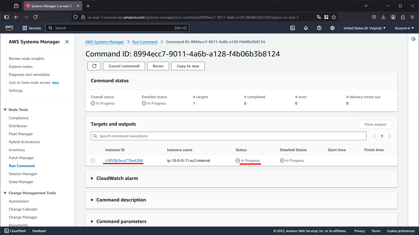Click the browser URL address bar

[193, 17]
